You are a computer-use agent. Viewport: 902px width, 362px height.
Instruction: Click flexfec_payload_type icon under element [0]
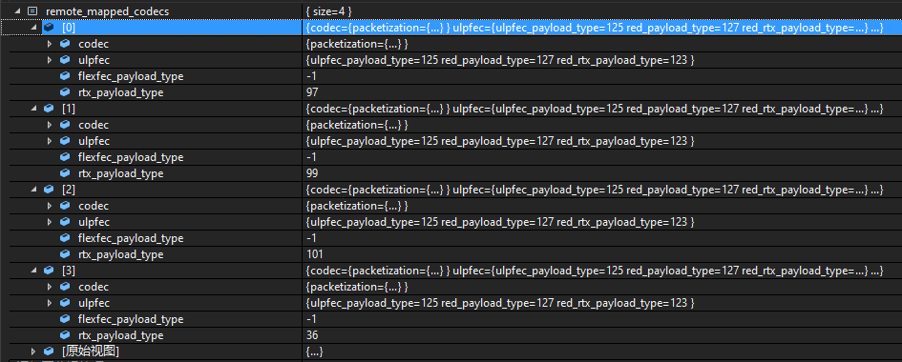point(65,76)
